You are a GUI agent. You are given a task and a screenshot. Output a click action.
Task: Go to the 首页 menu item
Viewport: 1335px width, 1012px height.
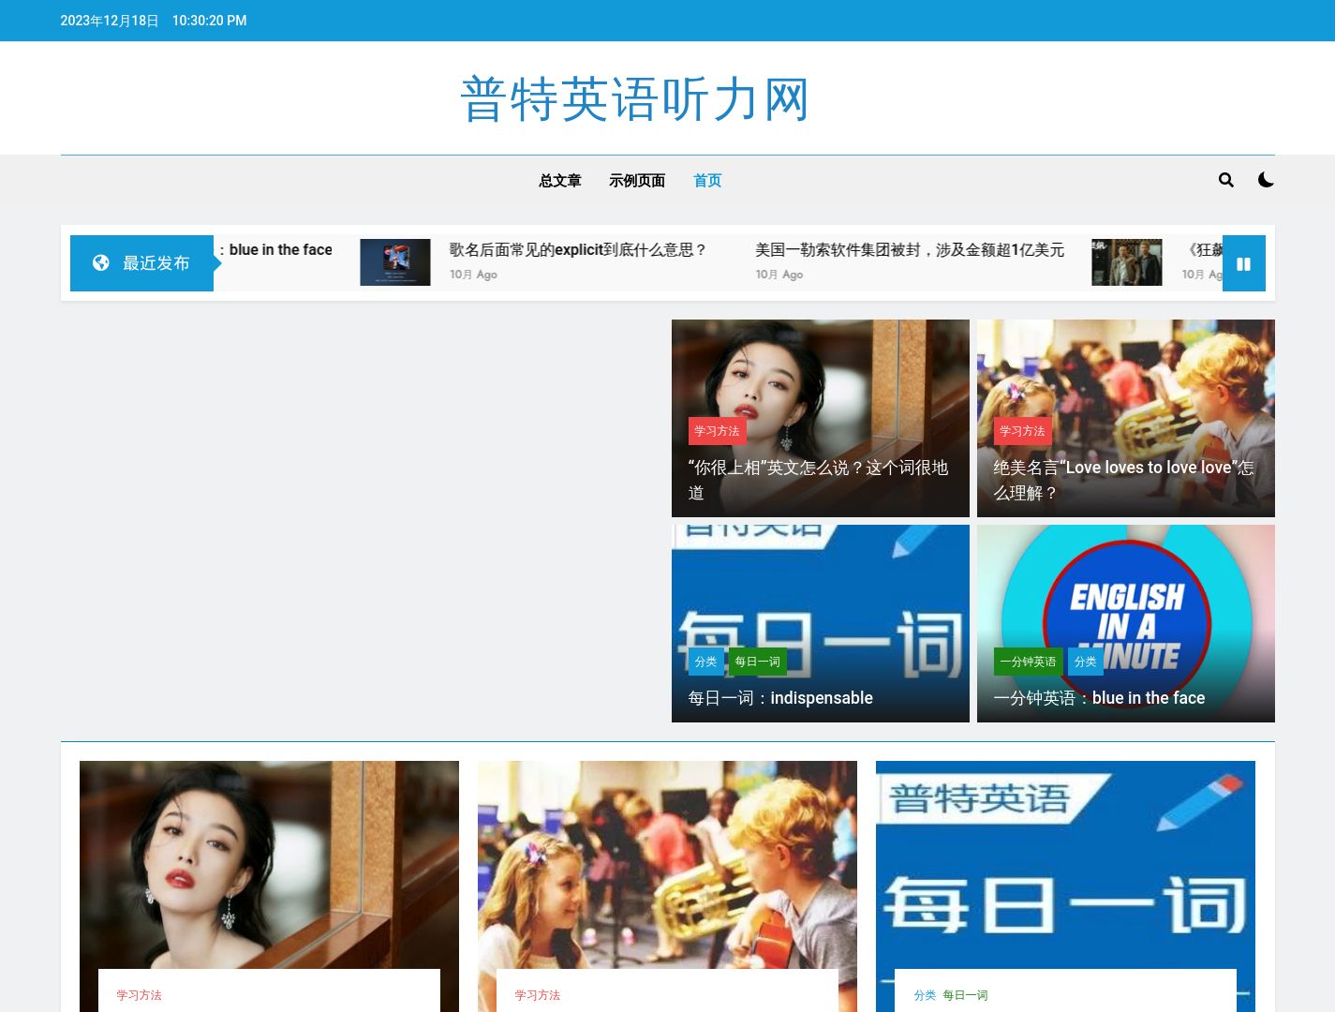[707, 181]
